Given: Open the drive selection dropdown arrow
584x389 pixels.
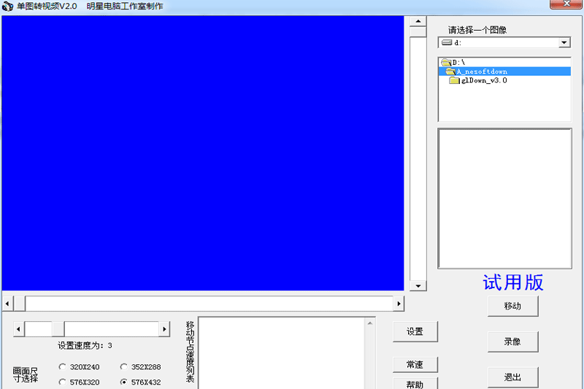Looking at the screenshot, I should click(x=564, y=42).
